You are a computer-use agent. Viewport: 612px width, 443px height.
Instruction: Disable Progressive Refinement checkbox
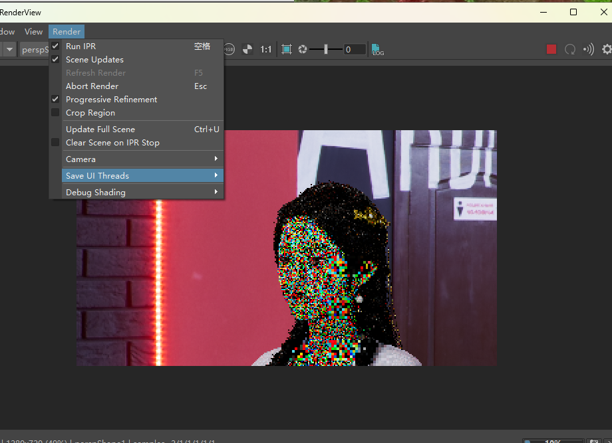[x=55, y=99]
